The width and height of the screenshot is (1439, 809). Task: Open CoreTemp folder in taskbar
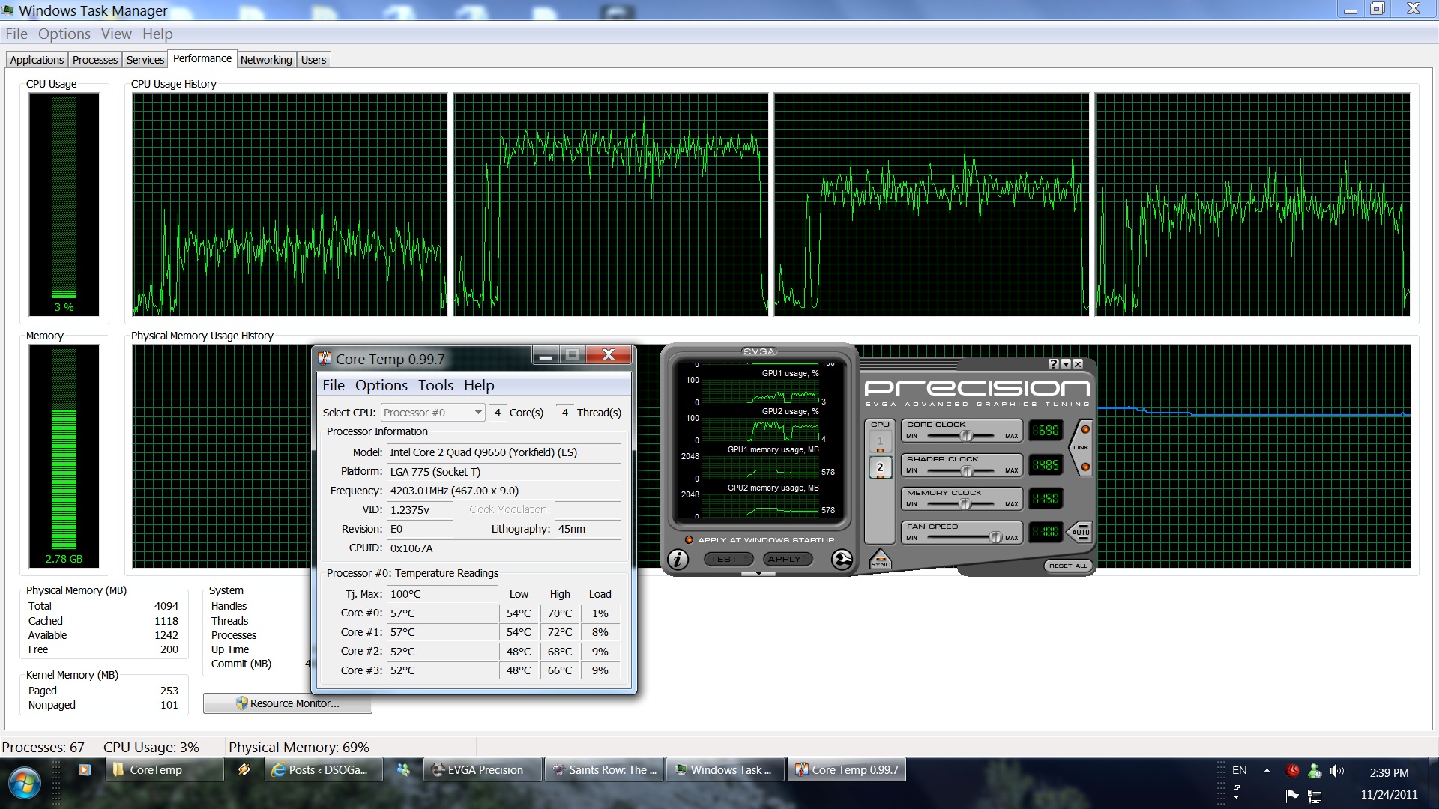point(165,770)
